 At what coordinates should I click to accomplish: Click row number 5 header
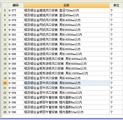(x=5, y=10)
